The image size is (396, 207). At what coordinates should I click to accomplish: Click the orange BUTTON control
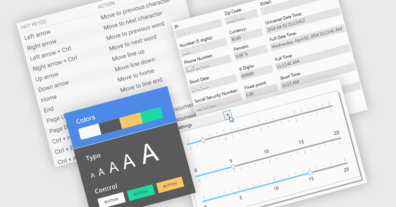click(170, 185)
